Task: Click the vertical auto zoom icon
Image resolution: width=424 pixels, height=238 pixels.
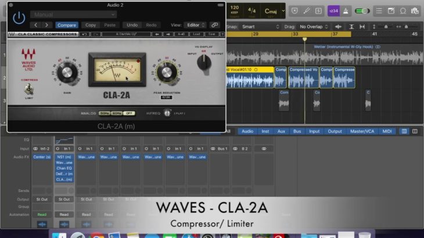Action: click(351, 27)
